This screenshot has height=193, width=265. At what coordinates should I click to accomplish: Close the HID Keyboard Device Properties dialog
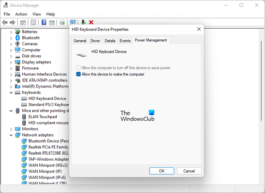pos(199,29)
